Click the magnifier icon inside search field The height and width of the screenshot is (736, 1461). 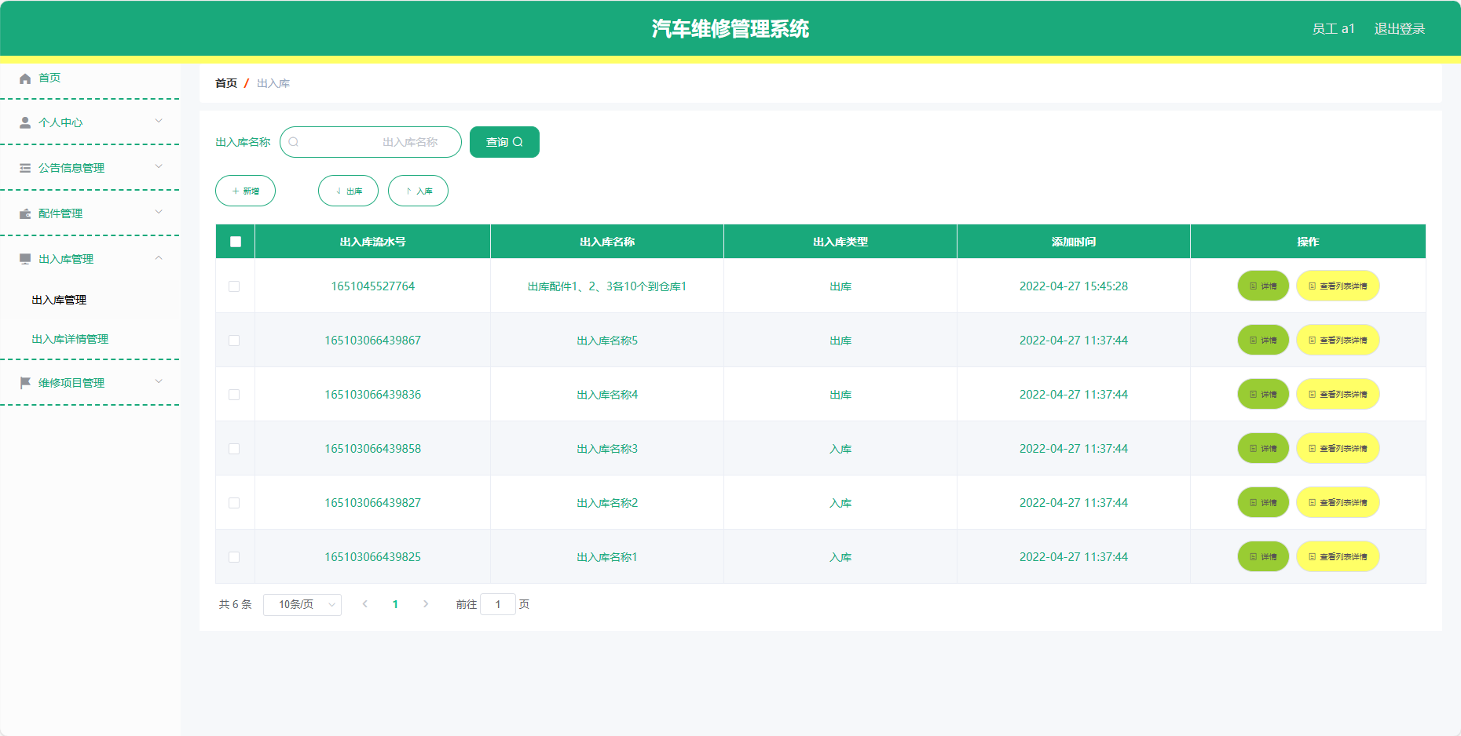[x=294, y=142]
